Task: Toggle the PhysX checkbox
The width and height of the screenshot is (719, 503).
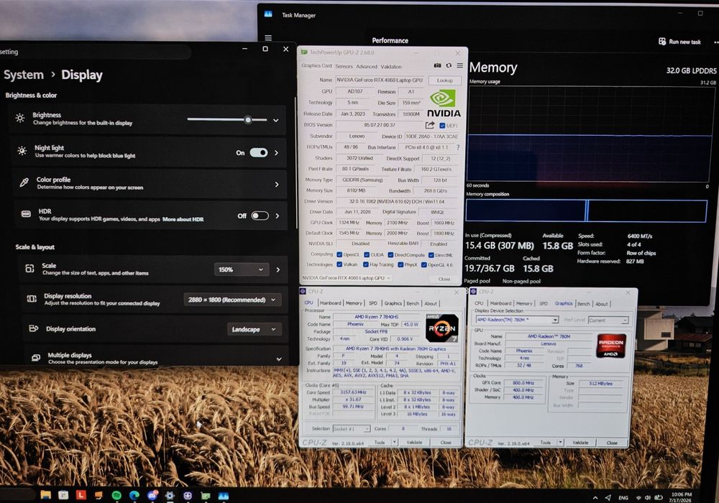Action: (x=400, y=264)
